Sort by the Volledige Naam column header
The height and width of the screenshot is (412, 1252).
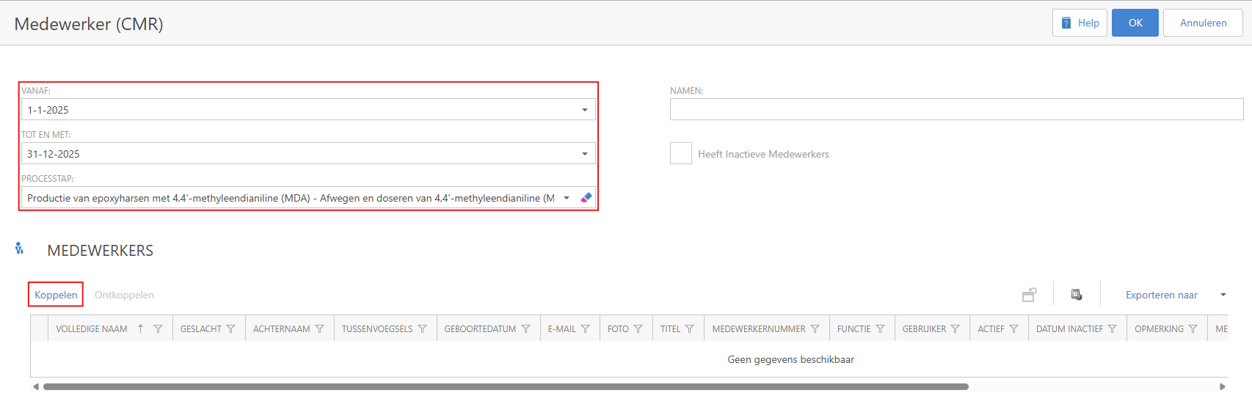click(x=92, y=329)
